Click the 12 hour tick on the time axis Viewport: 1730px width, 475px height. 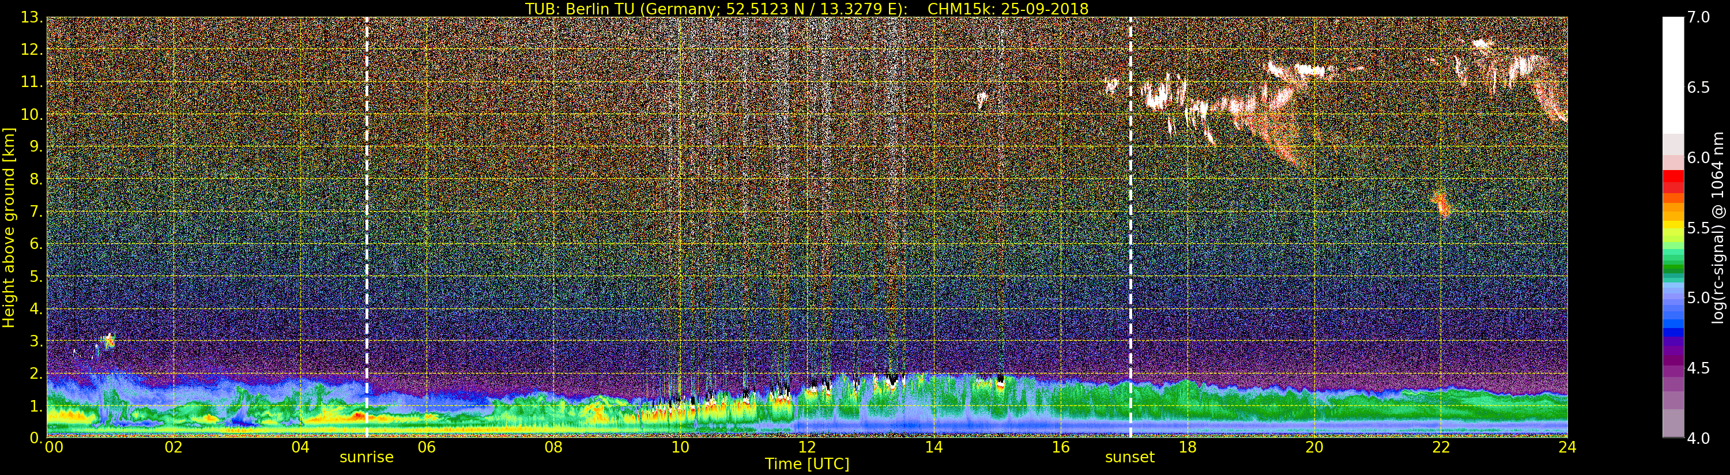coord(806,447)
